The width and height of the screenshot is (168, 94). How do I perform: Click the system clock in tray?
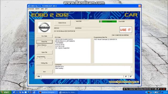pyautogui.click(x=166, y=92)
